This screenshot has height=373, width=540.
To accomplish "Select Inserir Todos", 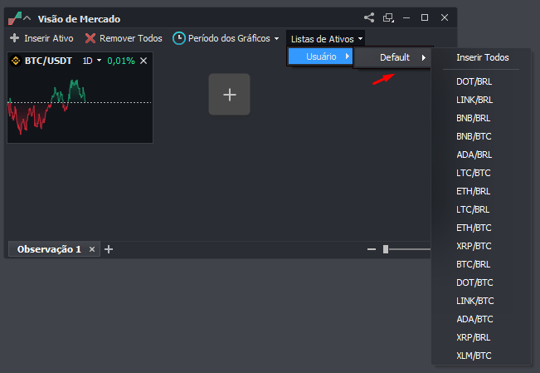I will point(483,57).
